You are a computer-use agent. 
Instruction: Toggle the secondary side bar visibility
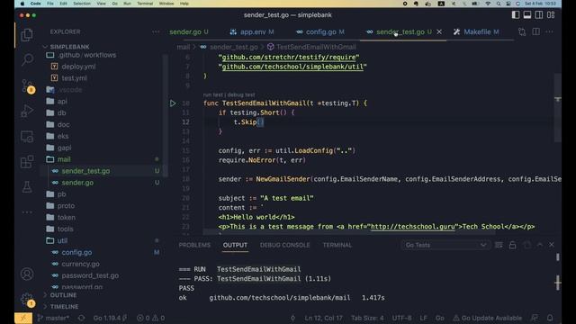coord(539,15)
